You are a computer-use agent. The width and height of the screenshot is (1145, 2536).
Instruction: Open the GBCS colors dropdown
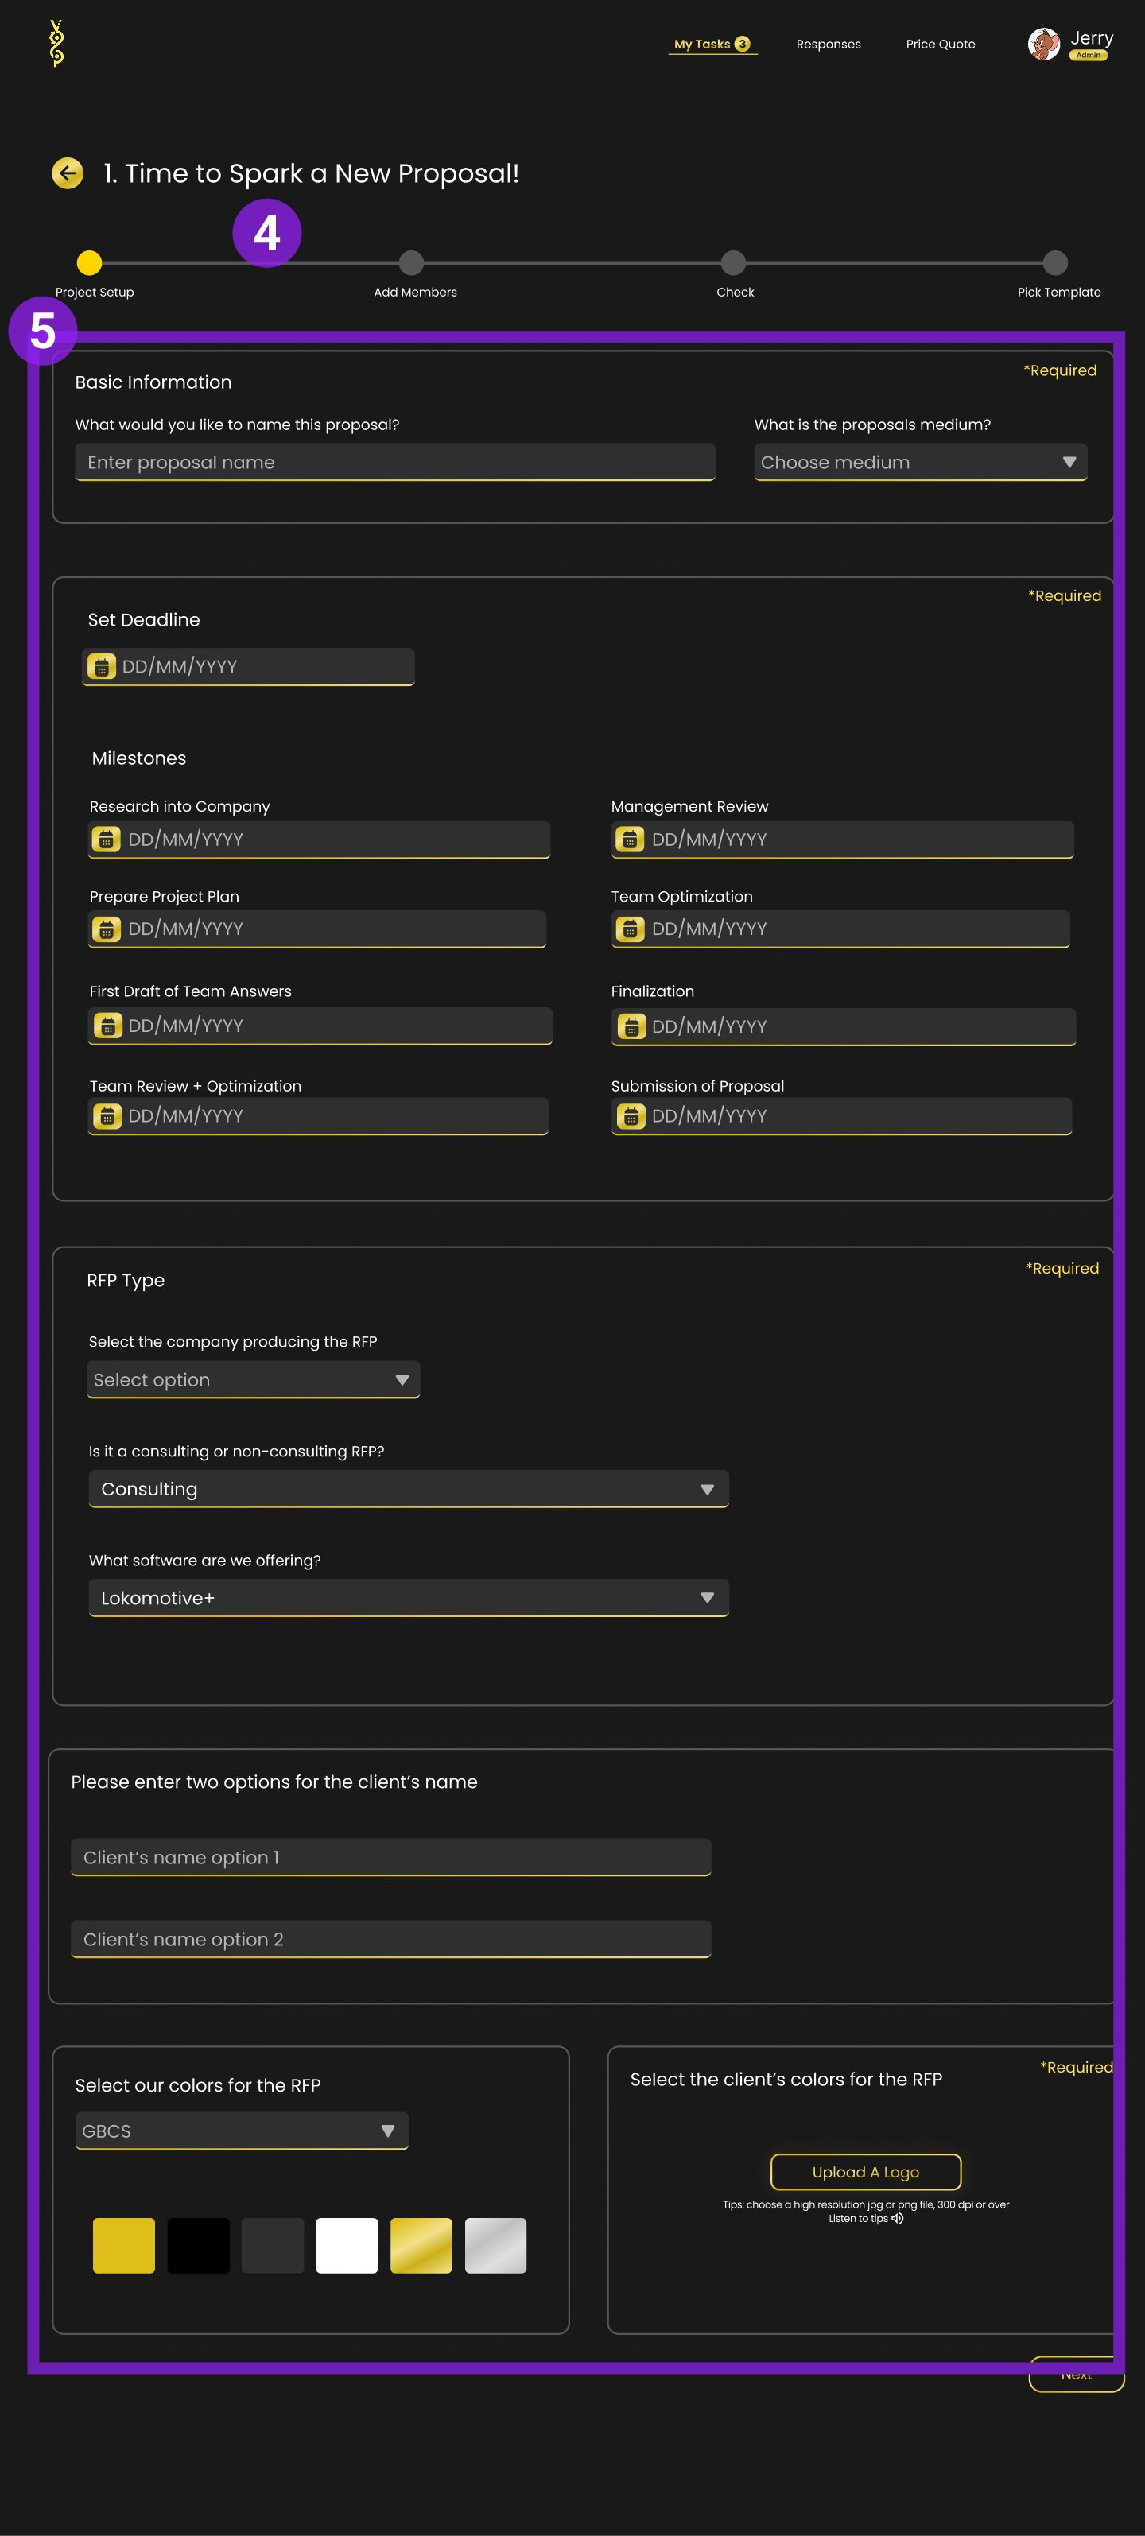(243, 2131)
